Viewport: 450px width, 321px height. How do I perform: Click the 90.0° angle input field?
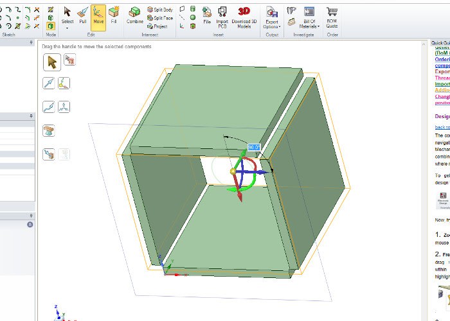[x=254, y=147]
